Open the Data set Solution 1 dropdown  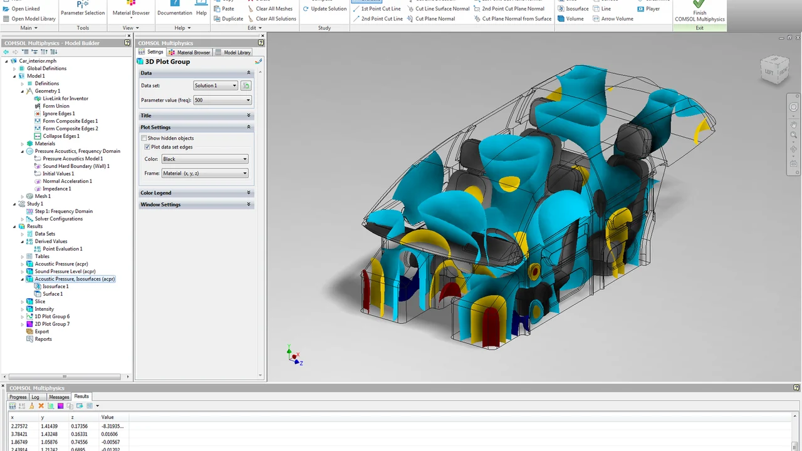coord(216,86)
